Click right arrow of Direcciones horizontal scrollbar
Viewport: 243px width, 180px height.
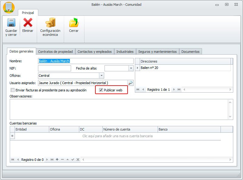click(x=230, y=89)
